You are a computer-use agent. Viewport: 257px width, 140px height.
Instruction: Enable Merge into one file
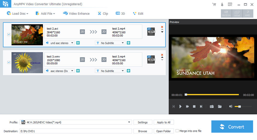177,131
